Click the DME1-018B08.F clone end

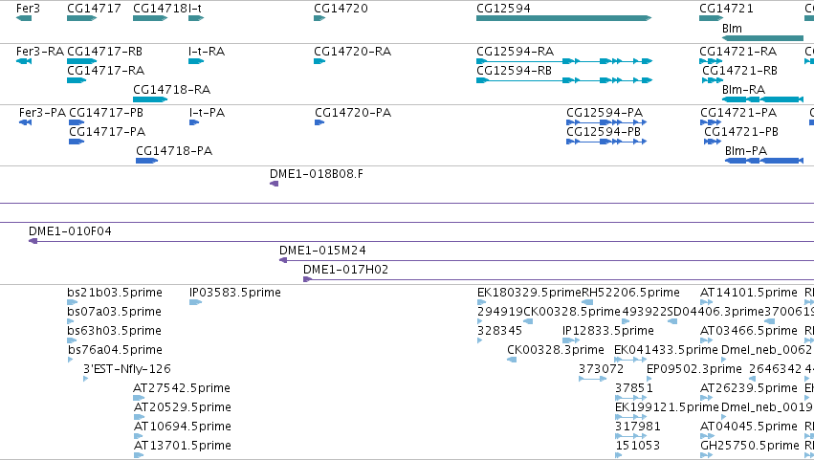click(275, 184)
